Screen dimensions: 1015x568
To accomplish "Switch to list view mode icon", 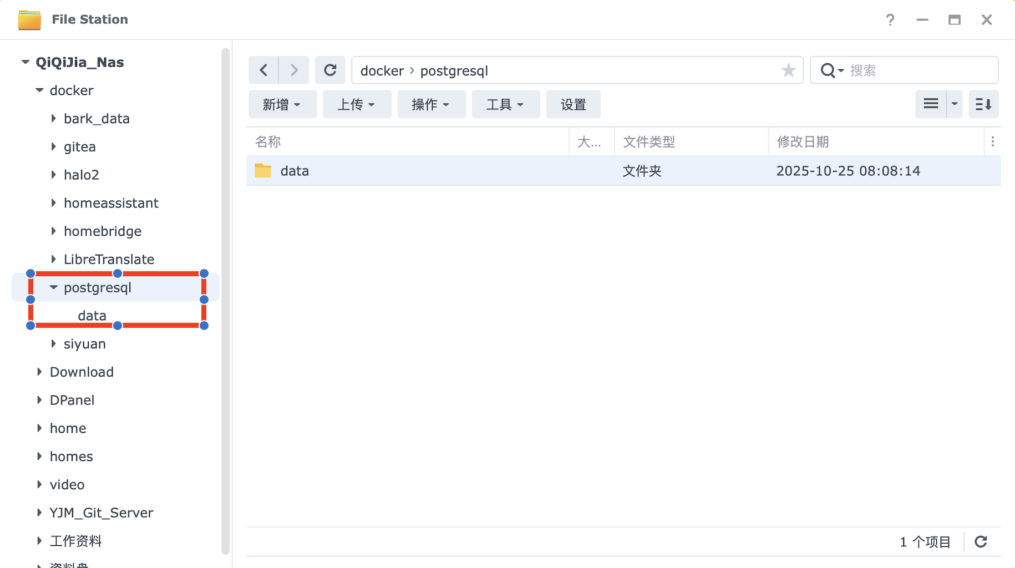I will (931, 104).
